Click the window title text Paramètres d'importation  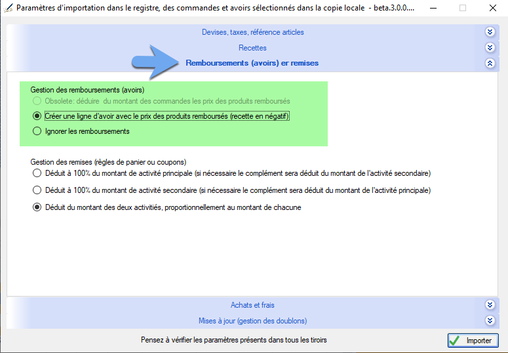pyautogui.click(x=215, y=8)
